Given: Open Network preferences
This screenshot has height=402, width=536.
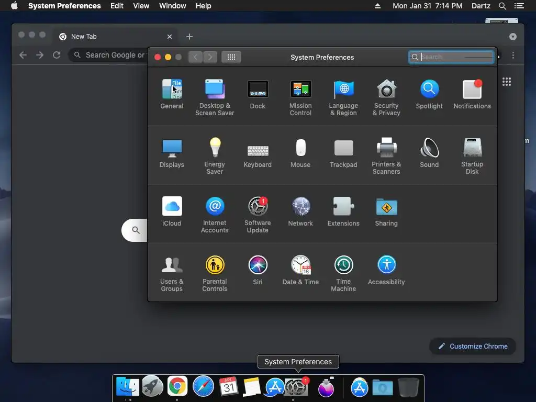Looking at the screenshot, I should point(300,211).
